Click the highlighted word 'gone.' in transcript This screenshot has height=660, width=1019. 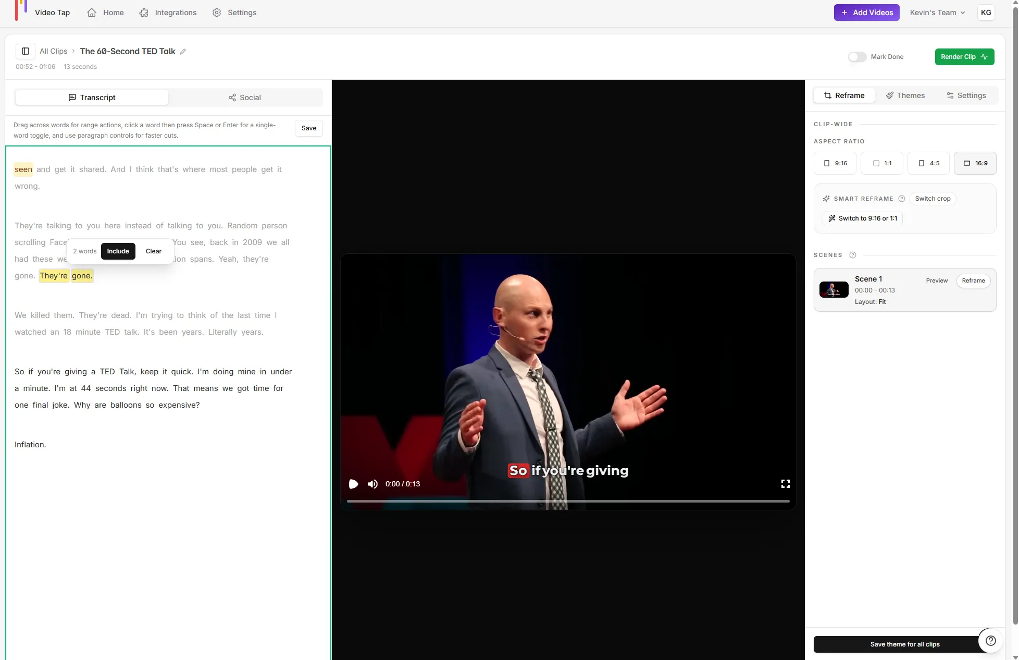[x=82, y=276]
